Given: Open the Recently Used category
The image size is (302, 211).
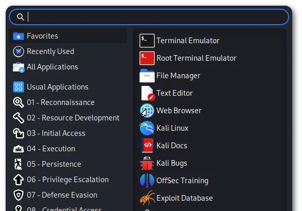Looking at the screenshot, I should pos(68,51).
